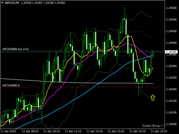Click the Symbol Group = 1 text
Screen dimensions: 179x134
(153, 126)
